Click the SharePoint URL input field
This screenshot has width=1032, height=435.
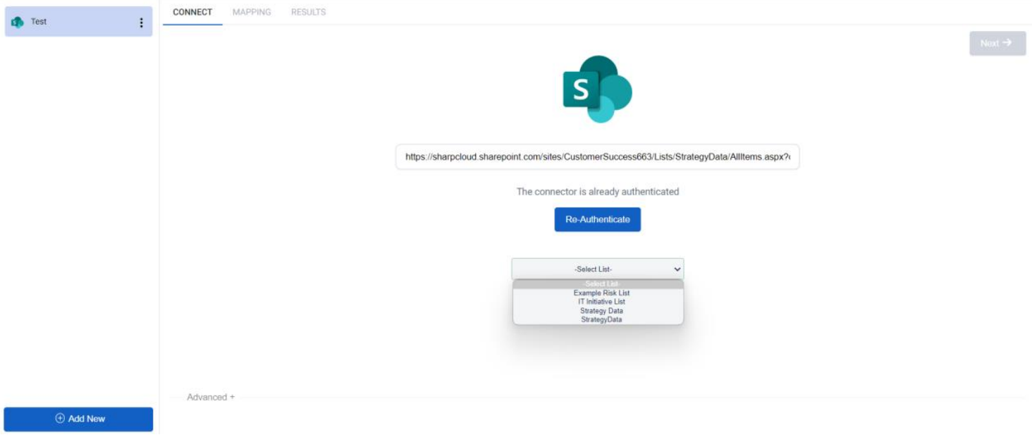pos(596,157)
